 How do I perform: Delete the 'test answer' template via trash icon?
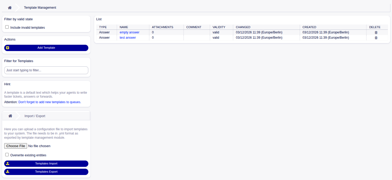coord(376,38)
